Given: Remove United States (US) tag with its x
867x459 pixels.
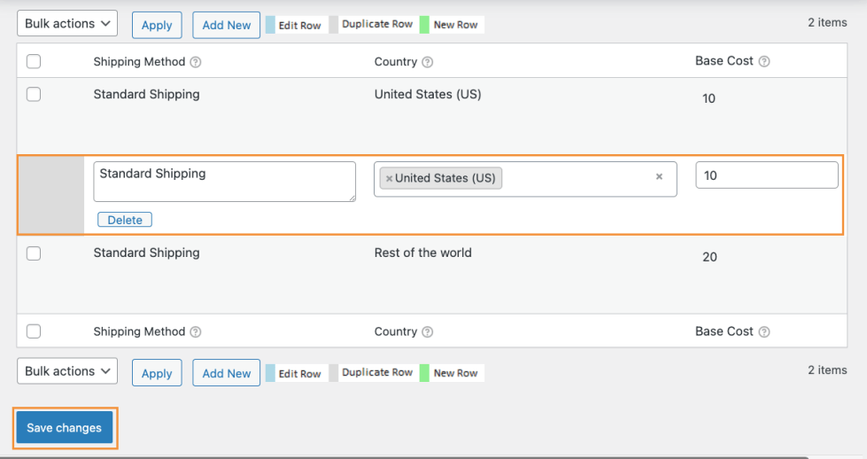Looking at the screenshot, I should tap(389, 178).
